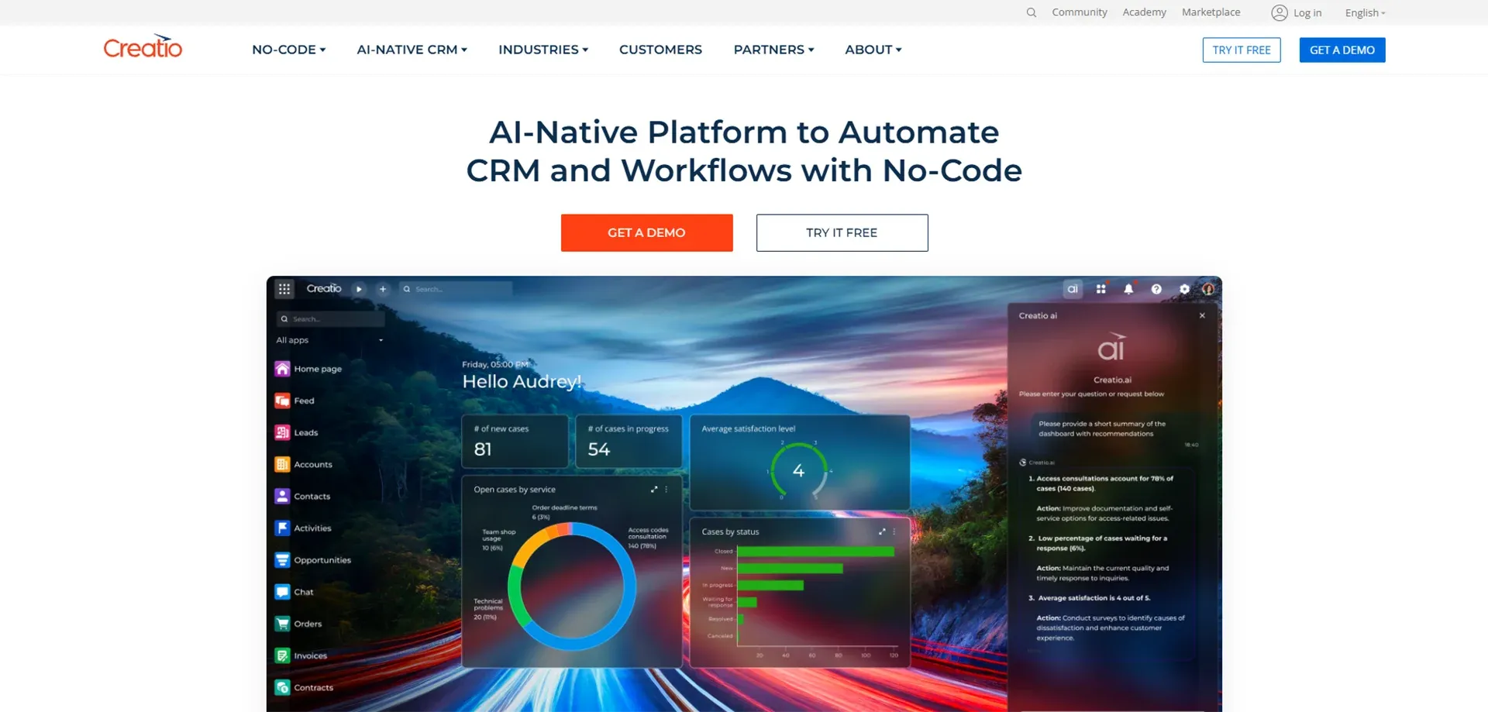Click the outlined TRY IT FREE hero button
This screenshot has width=1488, height=712.
[842, 232]
